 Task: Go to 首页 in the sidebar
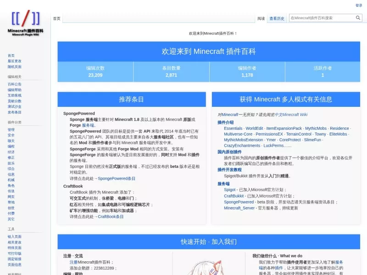tap(11, 55)
